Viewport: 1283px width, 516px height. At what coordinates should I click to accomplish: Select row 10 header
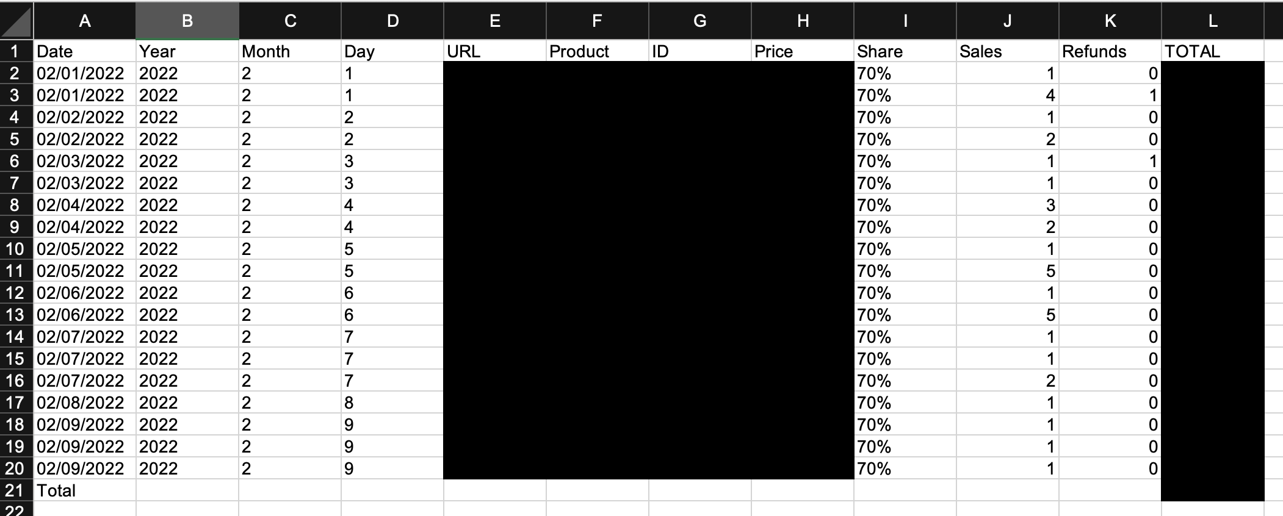point(16,249)
